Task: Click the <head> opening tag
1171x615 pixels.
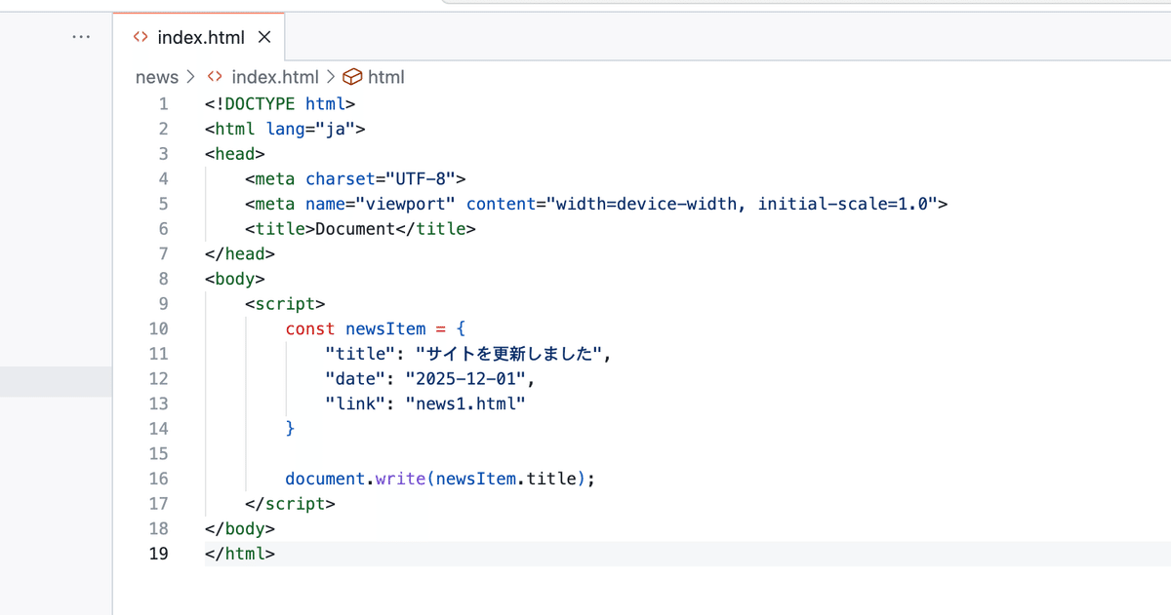Action: click(235, 153)
